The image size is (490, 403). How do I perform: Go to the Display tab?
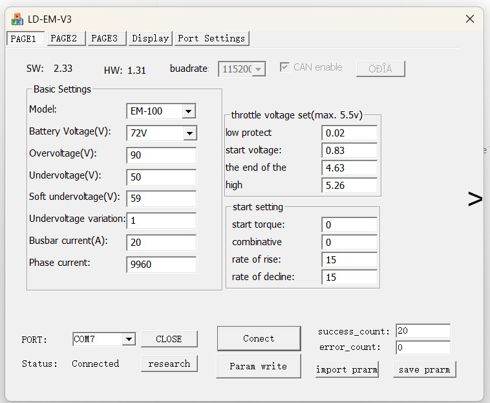coord(150,38)
